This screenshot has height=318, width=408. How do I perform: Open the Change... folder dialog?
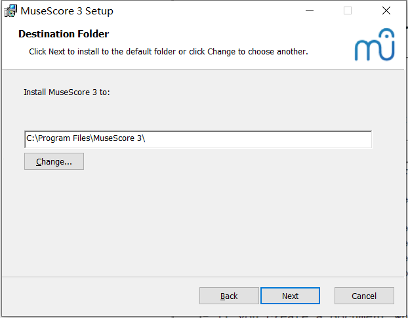(x=54, y=161)
